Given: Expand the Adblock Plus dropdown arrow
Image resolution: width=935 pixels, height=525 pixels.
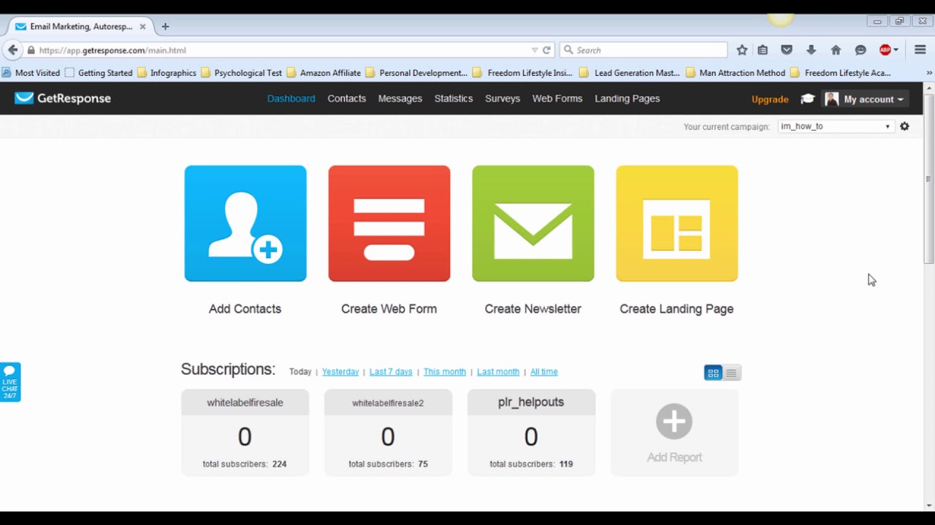Looking at the screenshot, I should (x=896, y=50).
